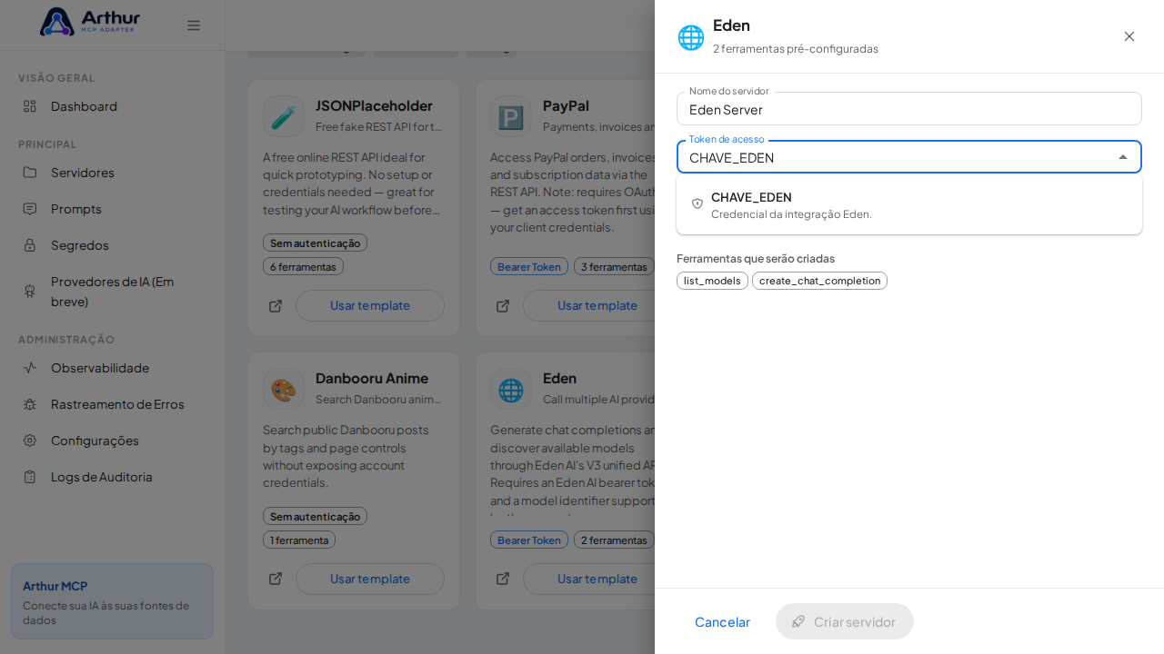Click the JSONPlaceholder card title
This screenshot has height=654, width=1164.
374,105
